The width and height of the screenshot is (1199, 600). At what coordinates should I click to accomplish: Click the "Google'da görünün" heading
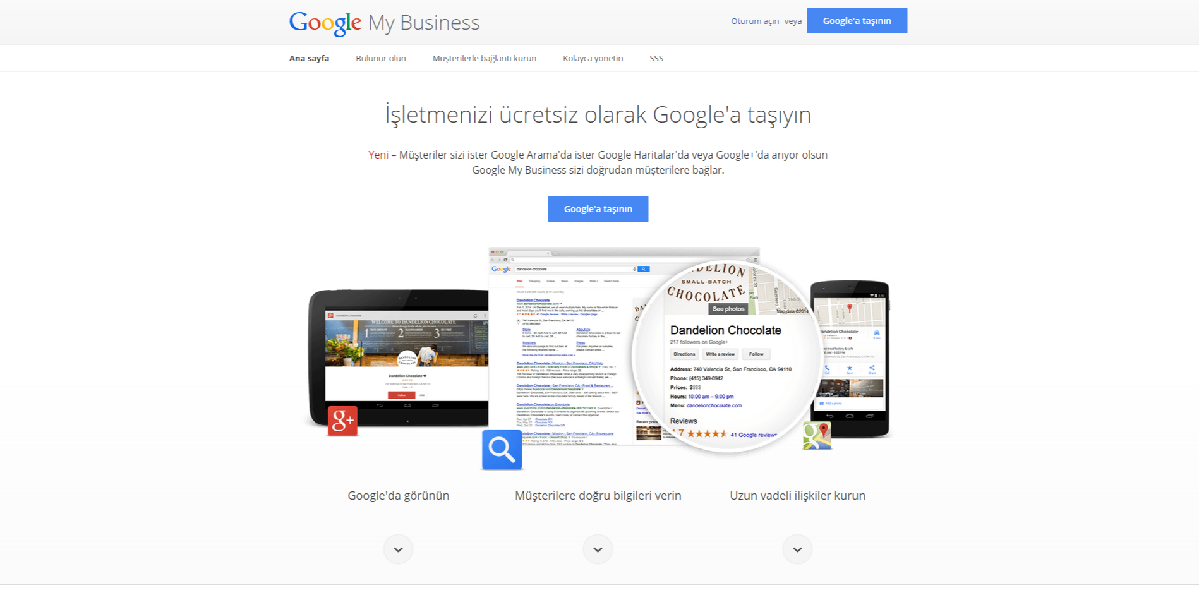tap(399, 496)
